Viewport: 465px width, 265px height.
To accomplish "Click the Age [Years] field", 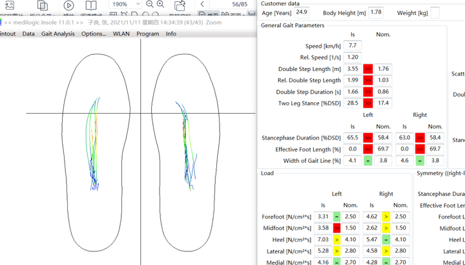I will [x=302, y=12].
